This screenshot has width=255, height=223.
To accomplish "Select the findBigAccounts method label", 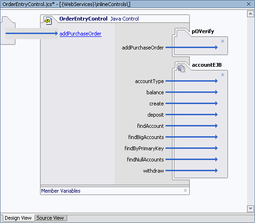I will pyautogui.click(x=146, y=137).
